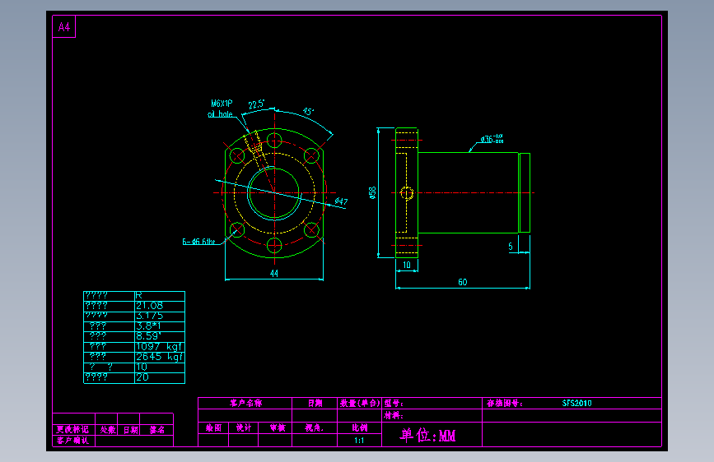Select the 客户名称 title block header
Image resolution: width=714 pixels, height=462 pixels.
click(x=245, y=403)
